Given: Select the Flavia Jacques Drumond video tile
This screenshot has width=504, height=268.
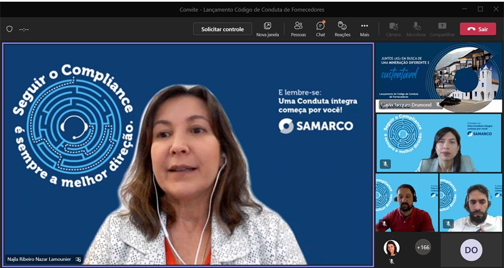Looking at the screenshot, I should [438, 77].
